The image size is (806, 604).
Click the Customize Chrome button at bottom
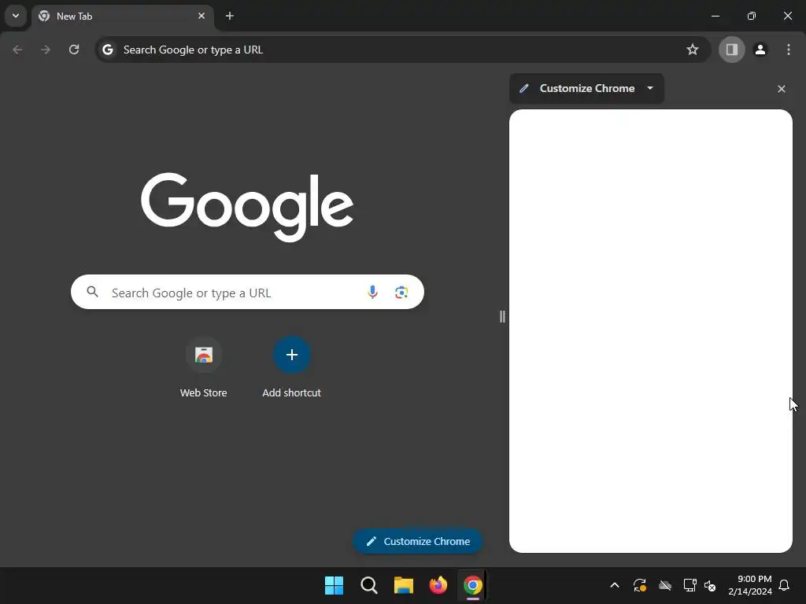coord(418,541)
